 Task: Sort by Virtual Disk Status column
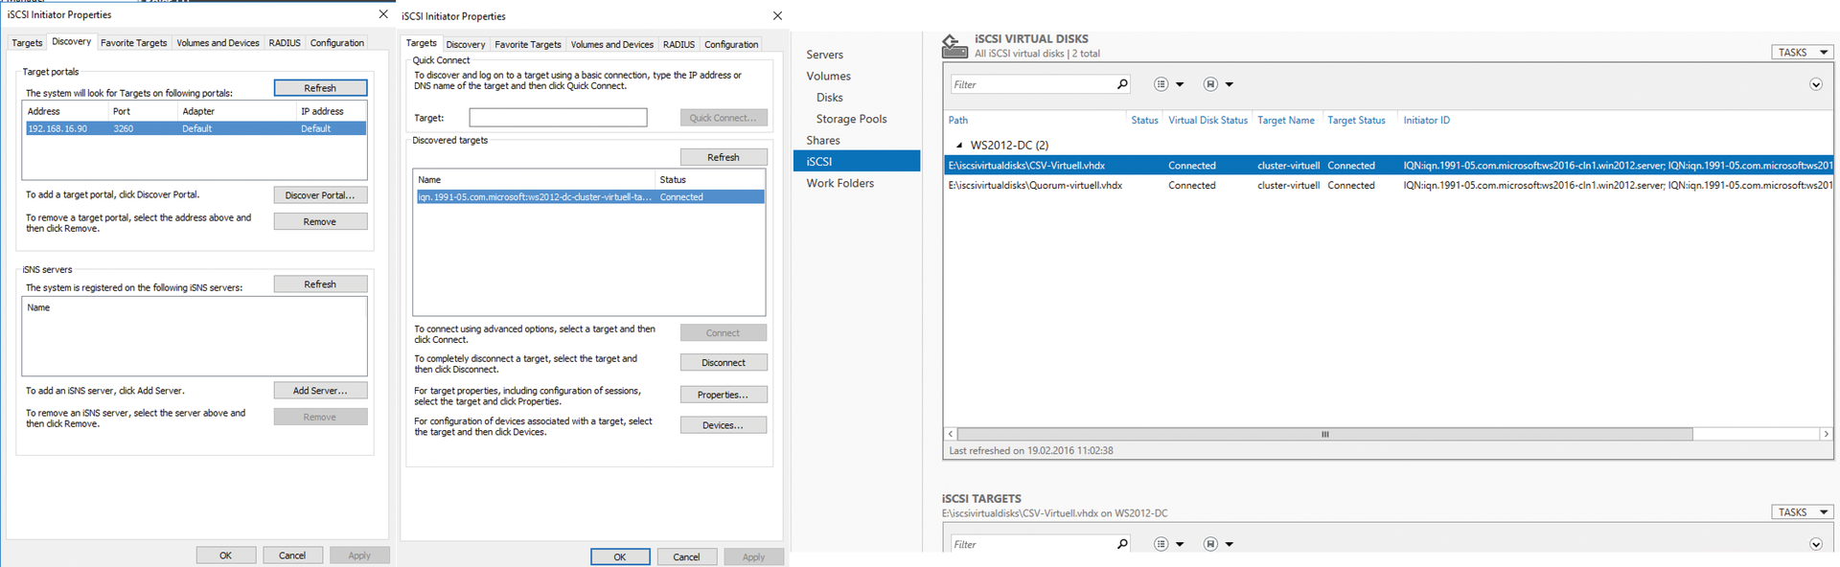click(x=1207, y=121)
